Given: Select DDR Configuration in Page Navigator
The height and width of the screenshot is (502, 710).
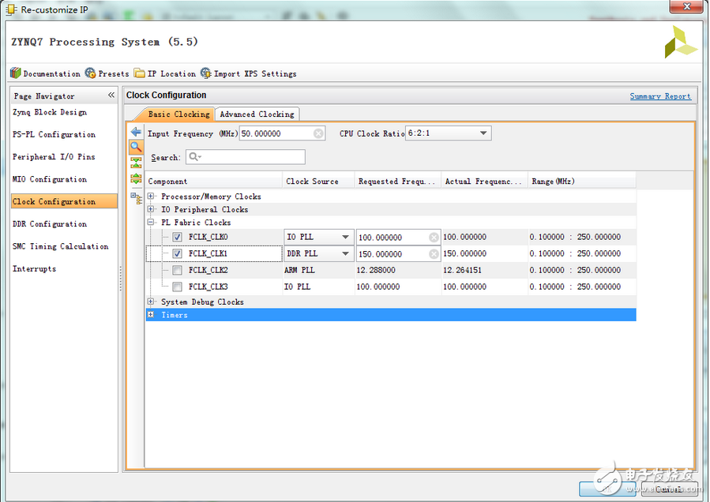Looking at the screenshot, I should (x=49, y=224).
